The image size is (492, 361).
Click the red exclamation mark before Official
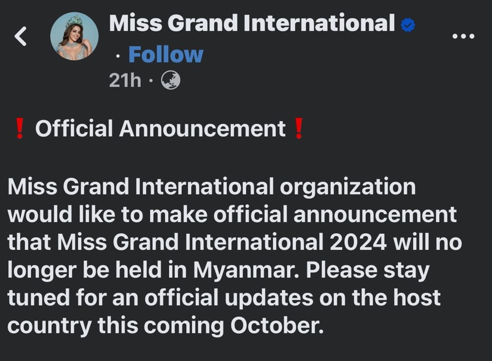click(19, 128)
